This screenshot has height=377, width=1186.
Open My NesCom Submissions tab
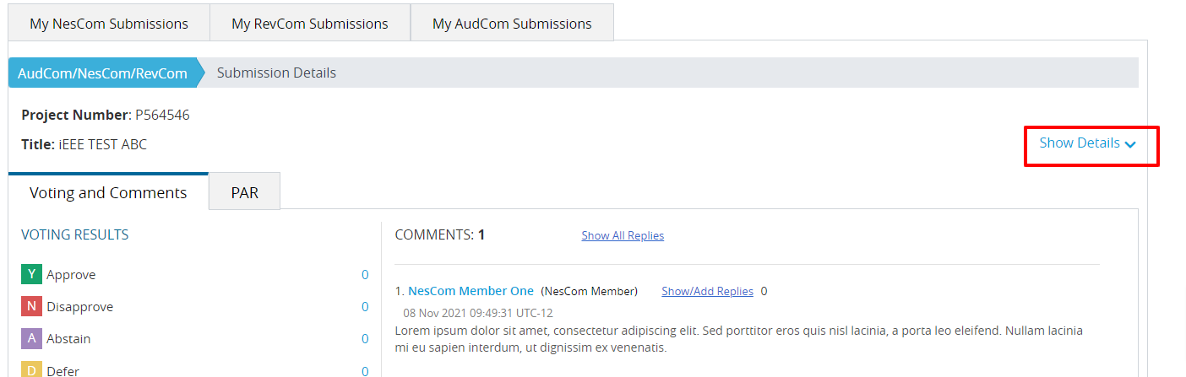coord(109,23)
